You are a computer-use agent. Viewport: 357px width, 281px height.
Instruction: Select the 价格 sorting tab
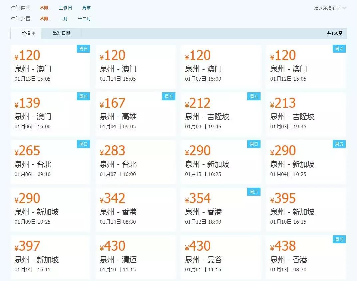26,33
